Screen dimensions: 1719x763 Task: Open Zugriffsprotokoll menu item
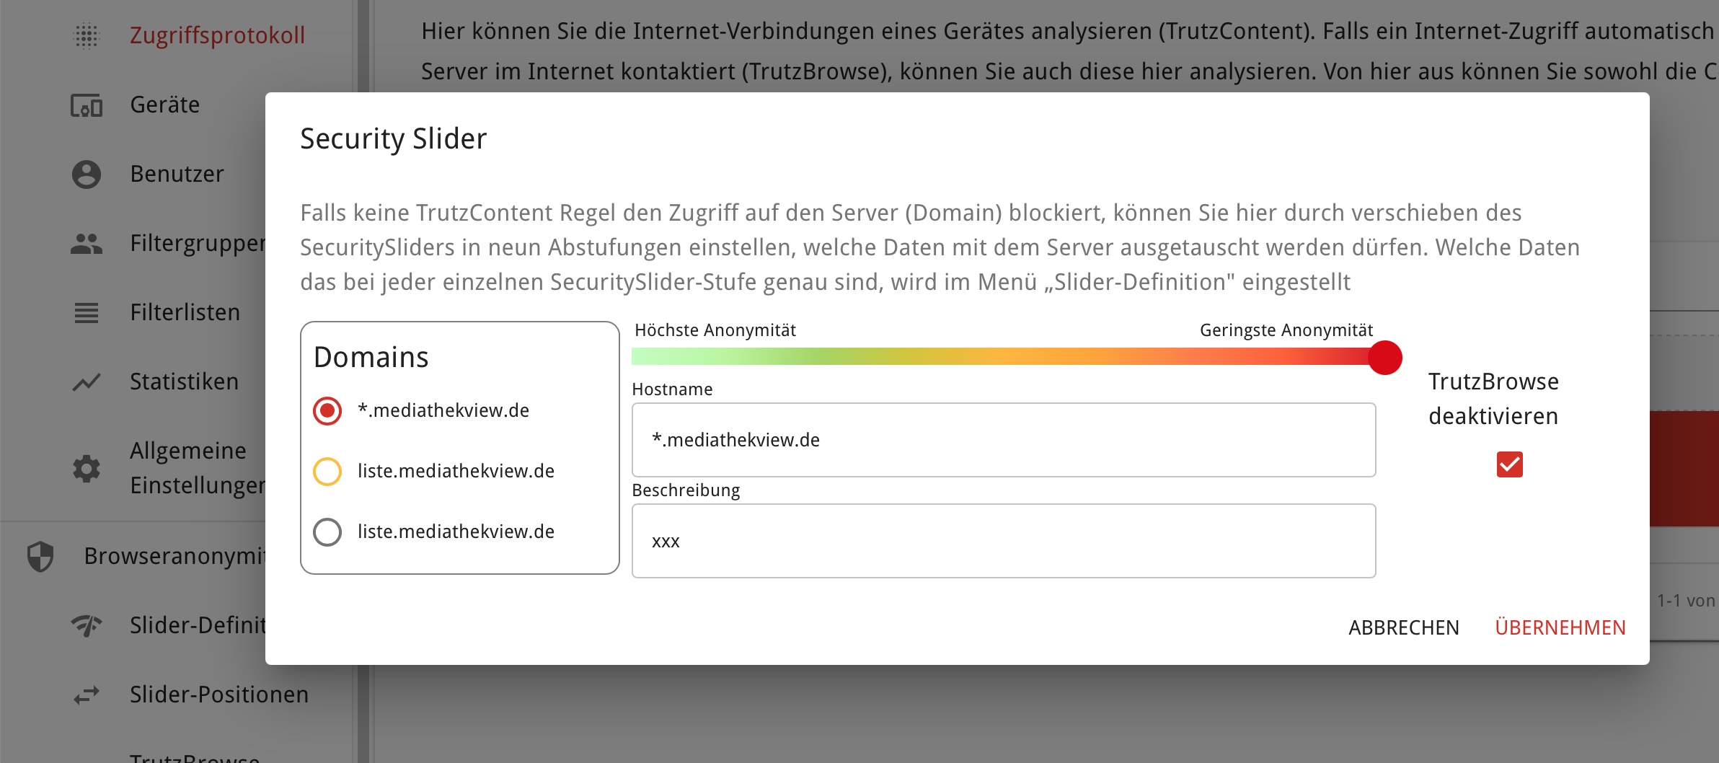217,35
